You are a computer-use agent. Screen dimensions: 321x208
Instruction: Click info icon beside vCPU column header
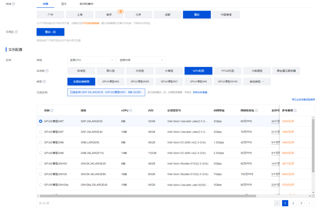[x=130, y=111]
